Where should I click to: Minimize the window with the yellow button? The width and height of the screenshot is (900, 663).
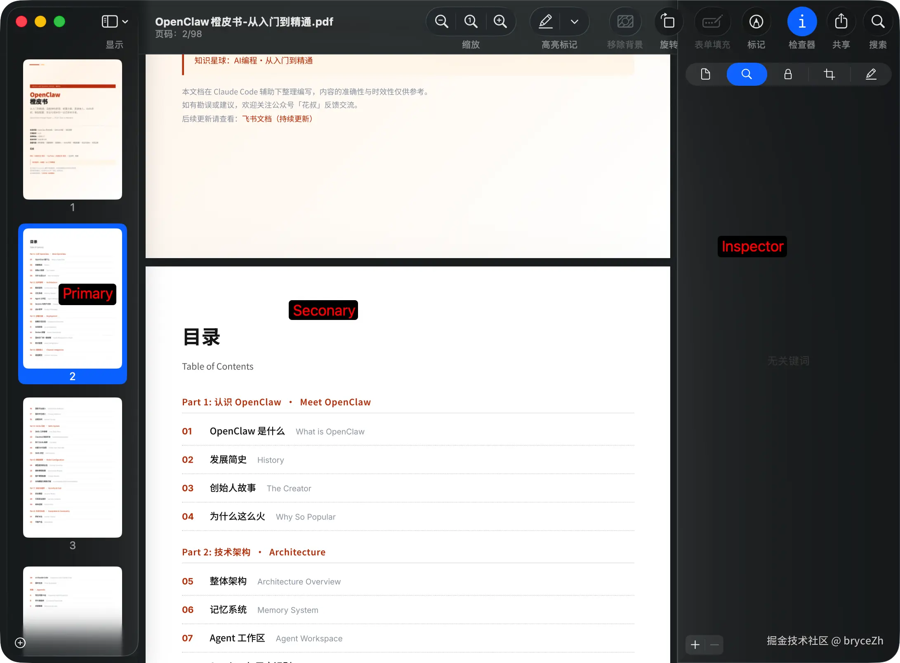40,21
